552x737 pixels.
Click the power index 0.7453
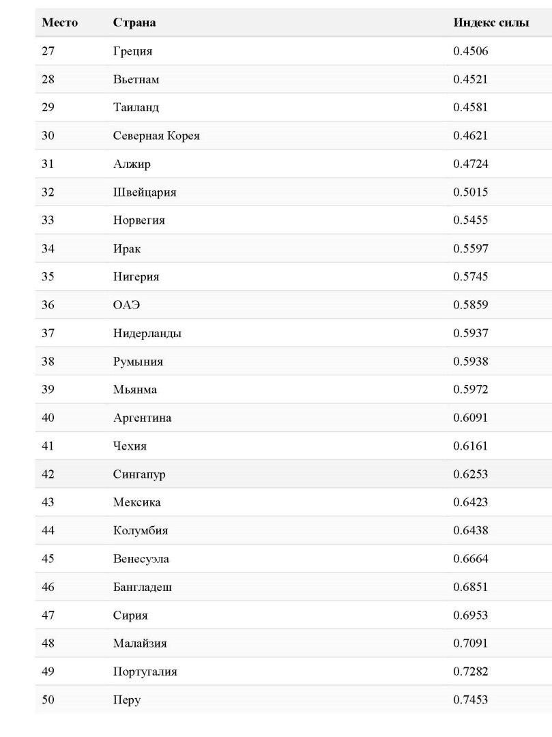click(471, 699)
